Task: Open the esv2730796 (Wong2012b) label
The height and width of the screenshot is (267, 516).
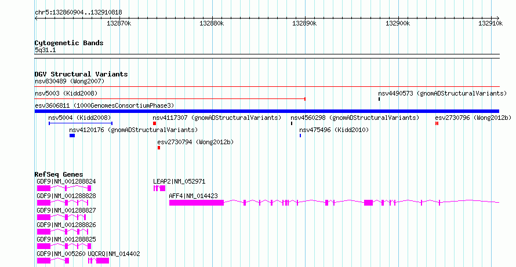Action: 474,118
